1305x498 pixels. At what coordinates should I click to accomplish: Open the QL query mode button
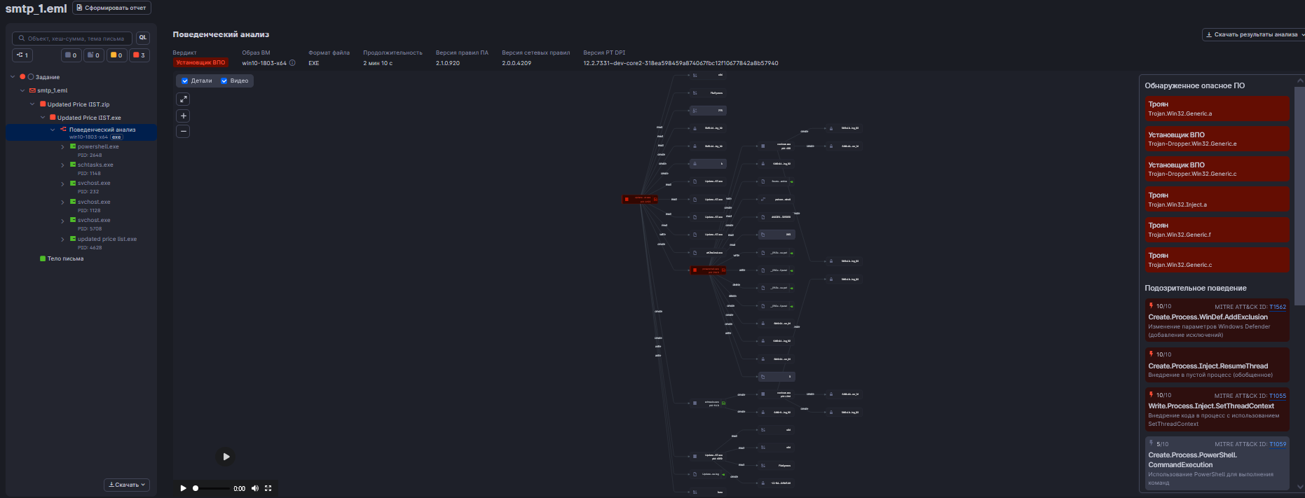click(143, 38)
